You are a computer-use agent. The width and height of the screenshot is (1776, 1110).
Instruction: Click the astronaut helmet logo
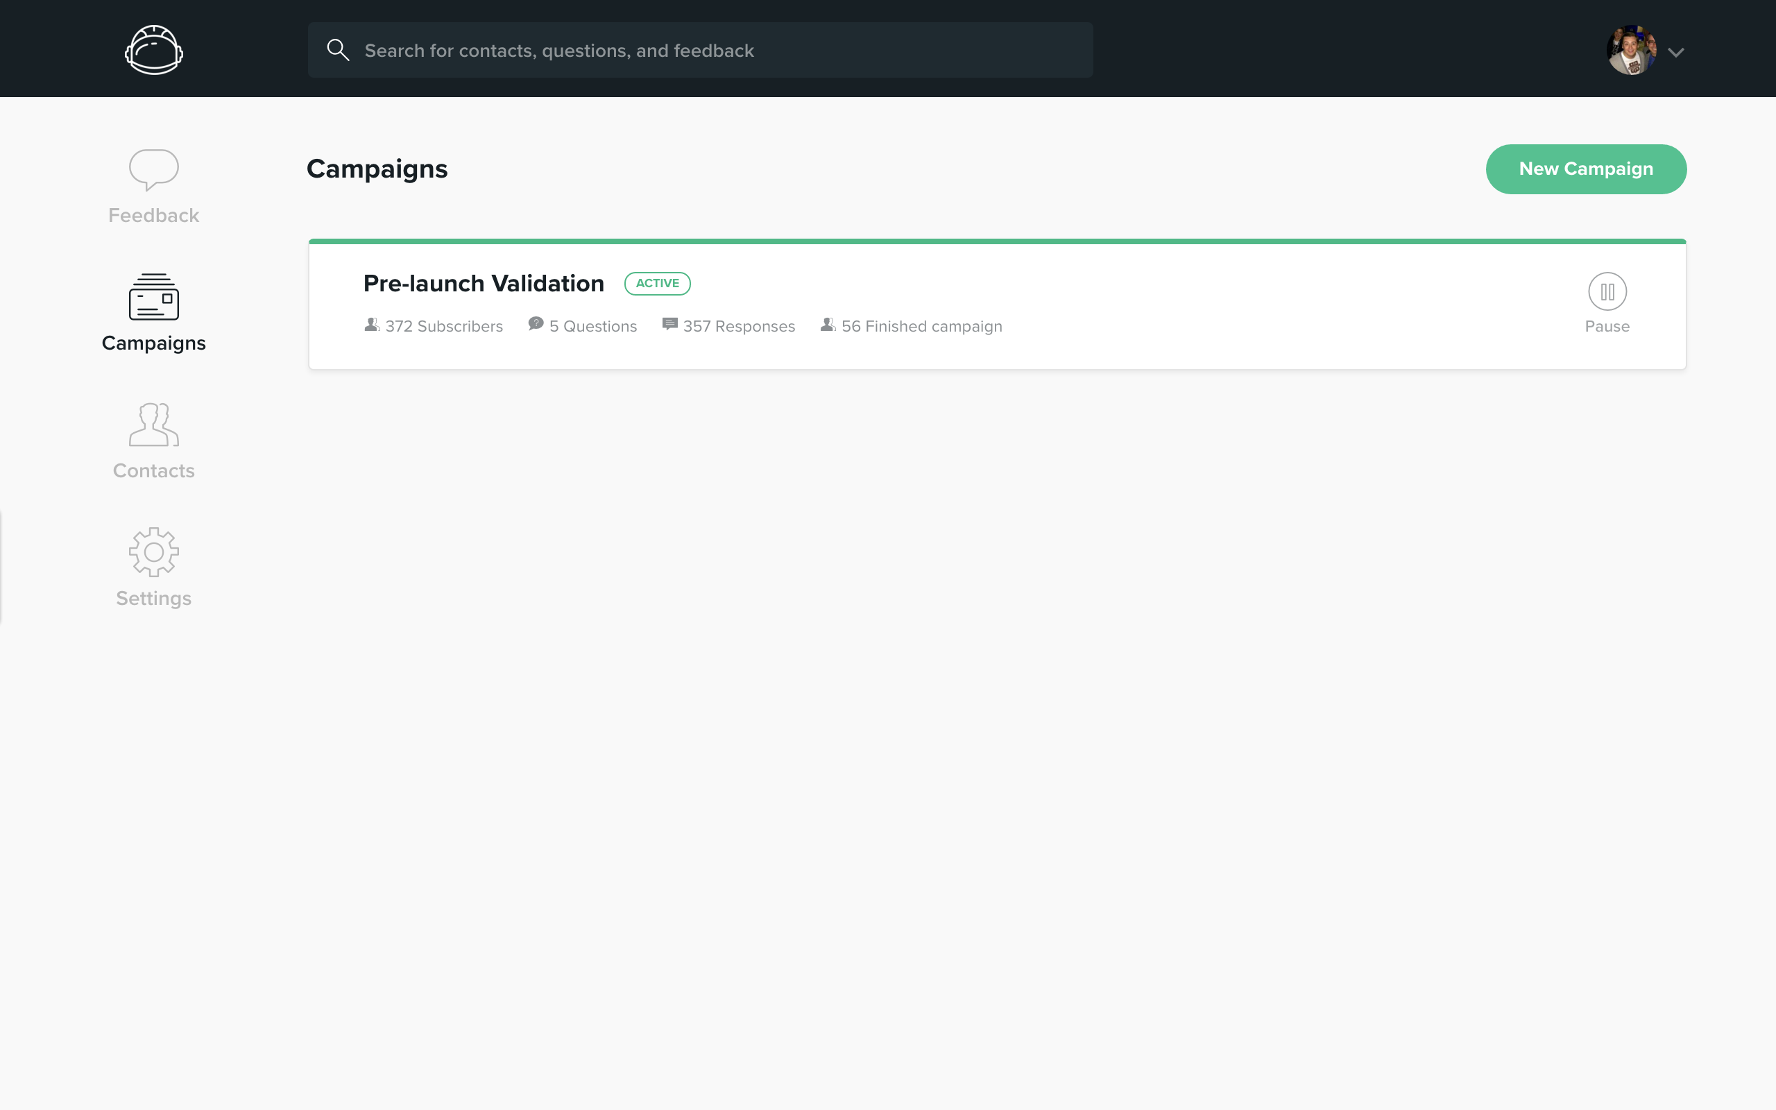(153, 50)
